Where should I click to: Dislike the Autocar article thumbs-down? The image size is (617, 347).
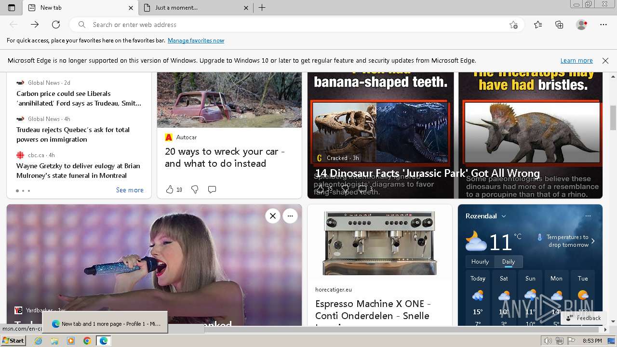195,189
